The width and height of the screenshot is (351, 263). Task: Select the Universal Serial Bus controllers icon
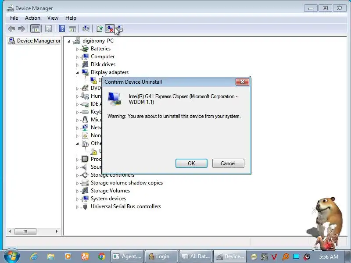point(85,206)
